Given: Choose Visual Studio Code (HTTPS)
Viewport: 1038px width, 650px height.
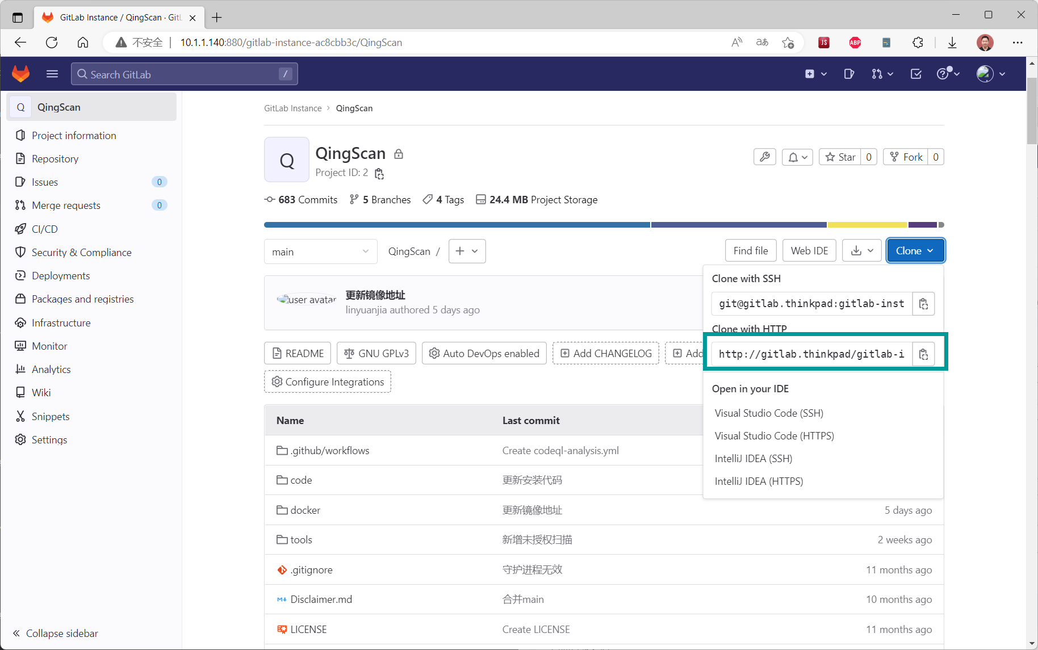Looking at the screenshot, I should pyautogui.click(x=775, y=436).
